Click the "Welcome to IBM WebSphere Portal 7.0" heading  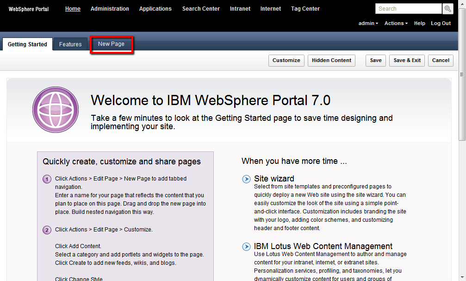tap(211, 100)
